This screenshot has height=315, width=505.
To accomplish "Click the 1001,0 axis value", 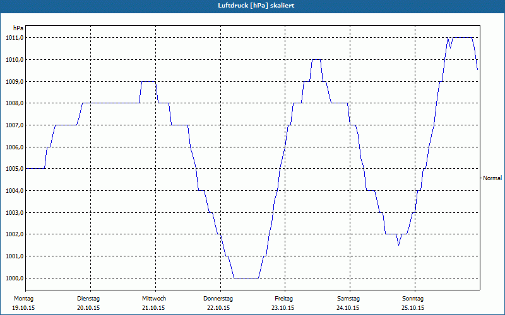I will (15, 256).
